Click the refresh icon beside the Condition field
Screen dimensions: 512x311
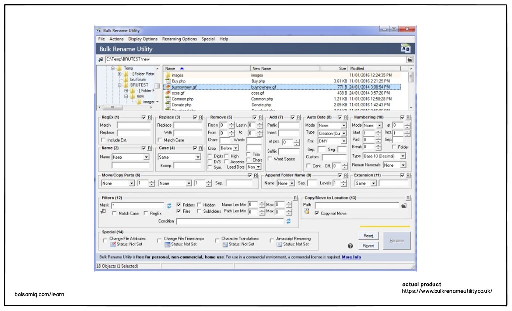(288, 221)
